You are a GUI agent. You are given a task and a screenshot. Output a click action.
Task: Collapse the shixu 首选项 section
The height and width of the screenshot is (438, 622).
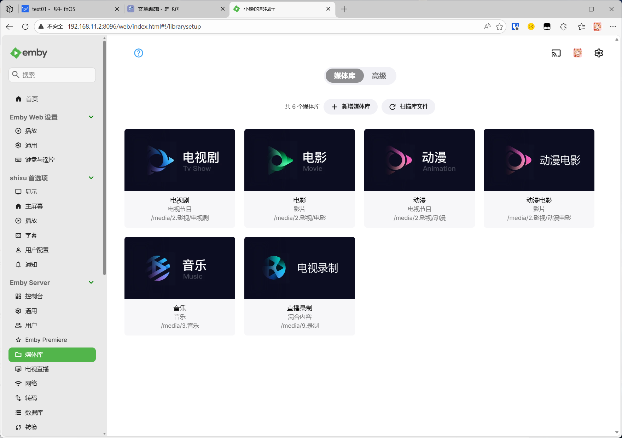tap(91, 178)
